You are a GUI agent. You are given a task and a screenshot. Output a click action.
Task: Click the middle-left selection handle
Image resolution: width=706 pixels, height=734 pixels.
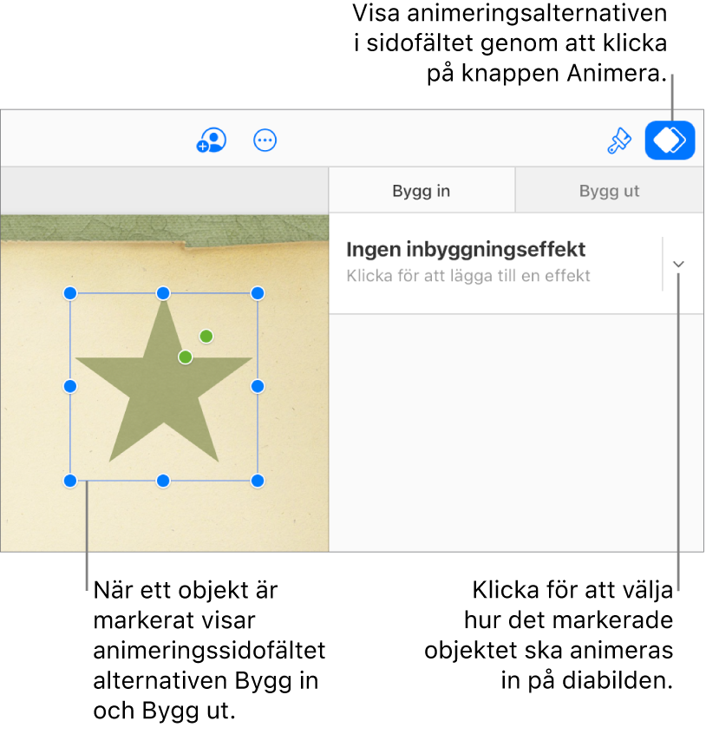(71, 386)
